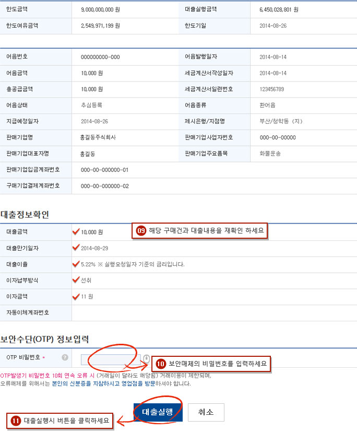This screenshot has width=357, height=431.
Task: Click the 대출실행 button
Action: point(158,412)
